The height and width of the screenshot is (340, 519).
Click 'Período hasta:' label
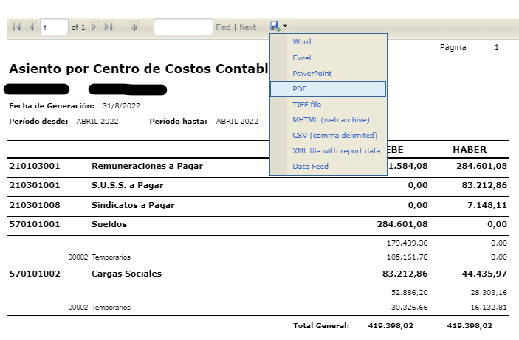pyautogui.click(x=178, y=122)
